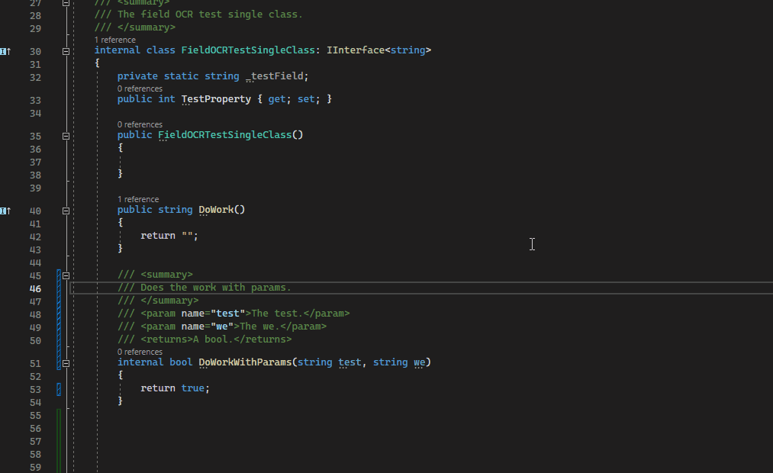Select line number 53 in the gutter
Viewport: 773px width, 473px height.
coord(36,390)
